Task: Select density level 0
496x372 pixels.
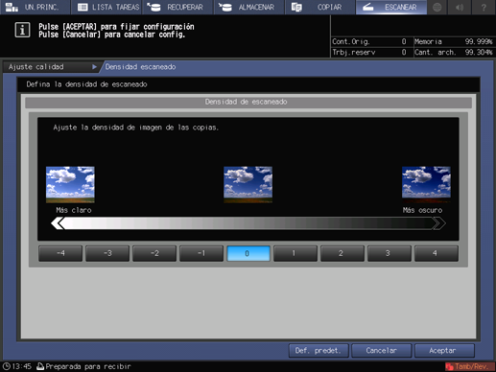Action: tap(248, 253)
